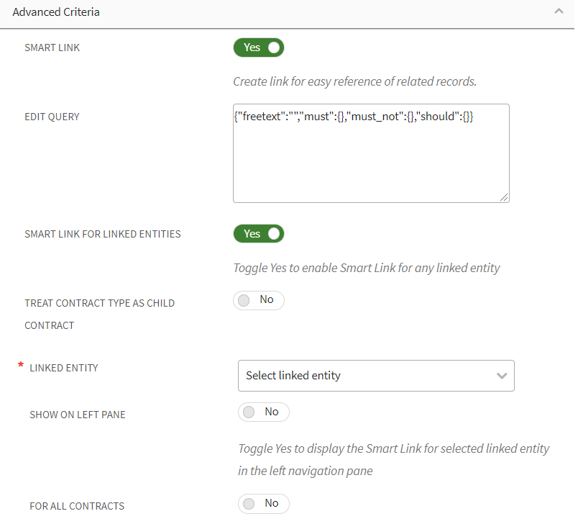Click the Show on Left Pane label

click(78, 415)
